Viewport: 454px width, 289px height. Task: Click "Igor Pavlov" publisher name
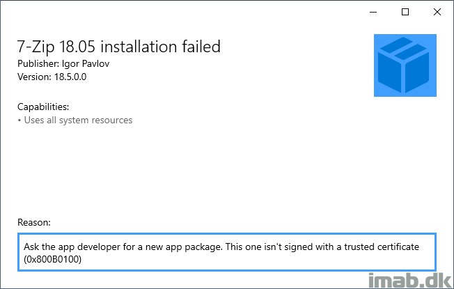pos(86,63)
